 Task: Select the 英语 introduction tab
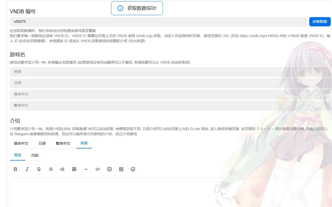coord(84,143)
